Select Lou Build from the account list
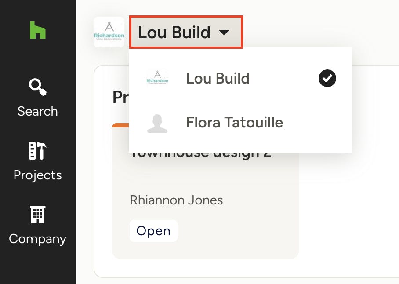Screen dimensions: 399x284 (218, 79)
